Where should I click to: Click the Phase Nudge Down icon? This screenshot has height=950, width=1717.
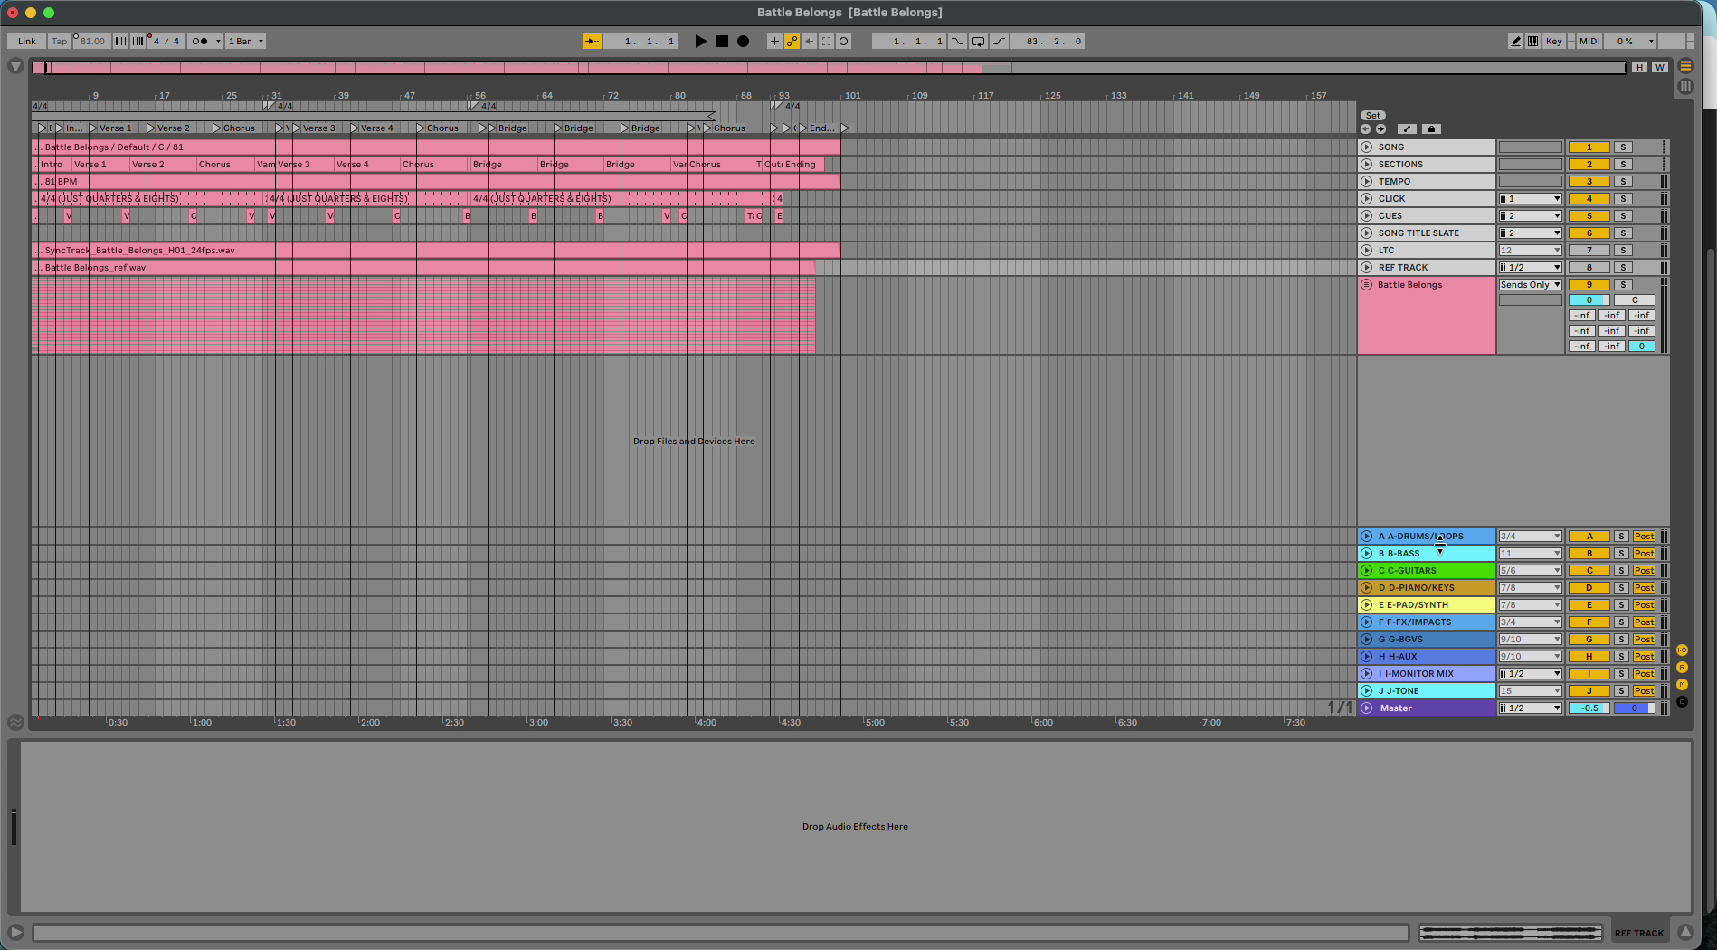(x=120, y=41)
